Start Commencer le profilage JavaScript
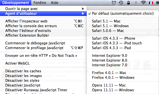 pos(43,48)
